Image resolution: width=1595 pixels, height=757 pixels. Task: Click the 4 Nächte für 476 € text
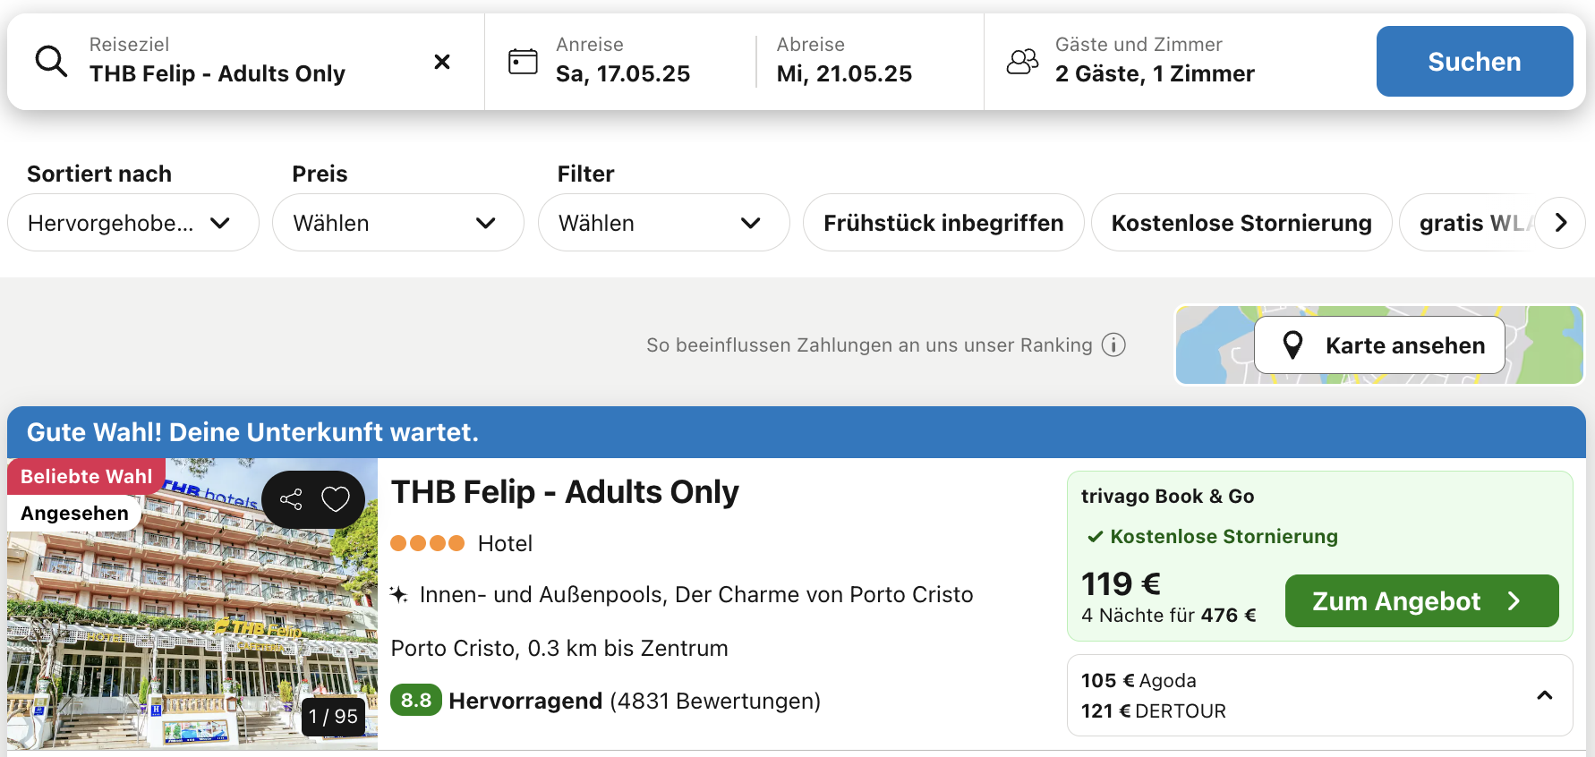pyautogui.click(x=1169, y=616)
